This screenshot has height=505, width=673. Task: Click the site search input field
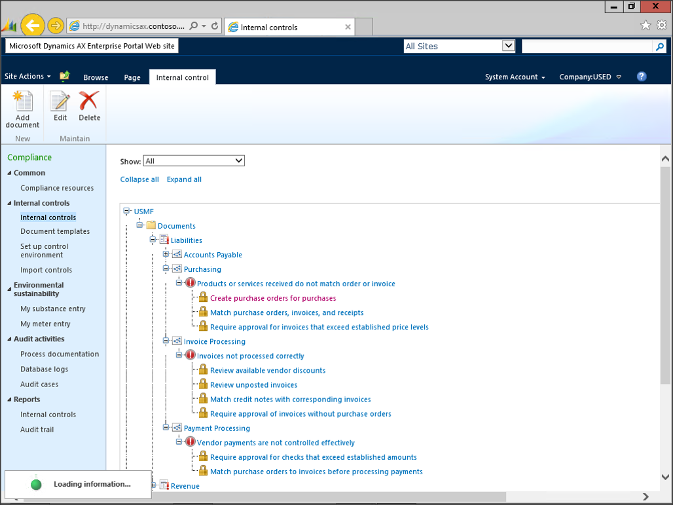click(x=587, y=47)
